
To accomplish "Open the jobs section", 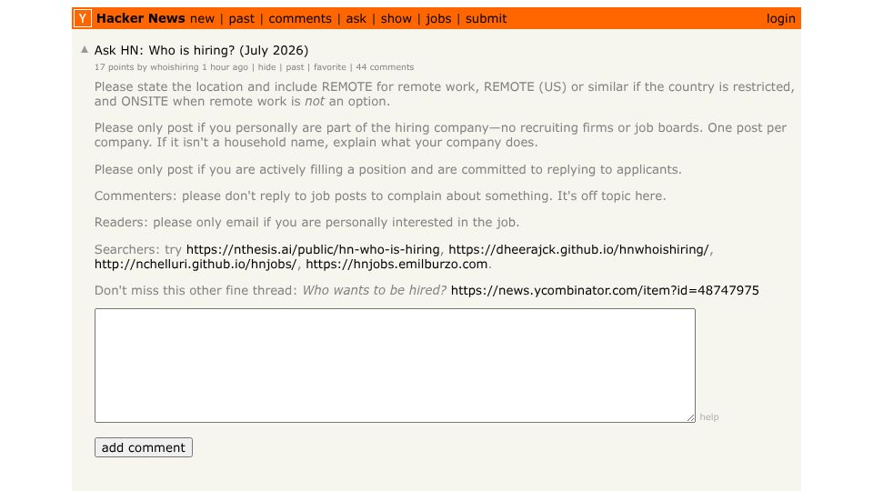I will click(438, 19).
